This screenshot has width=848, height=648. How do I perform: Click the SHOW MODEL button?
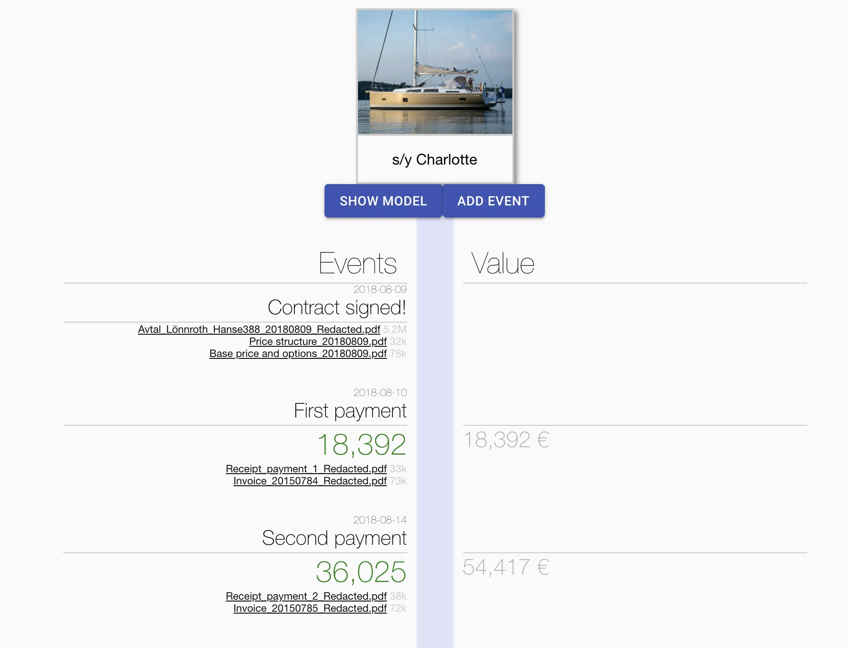click(383, 201)
